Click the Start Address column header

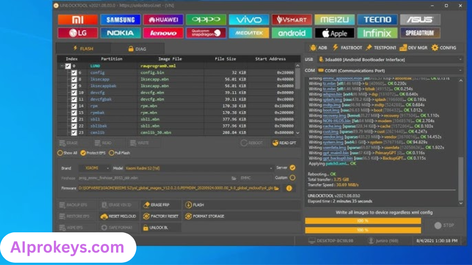pos(270,59)
